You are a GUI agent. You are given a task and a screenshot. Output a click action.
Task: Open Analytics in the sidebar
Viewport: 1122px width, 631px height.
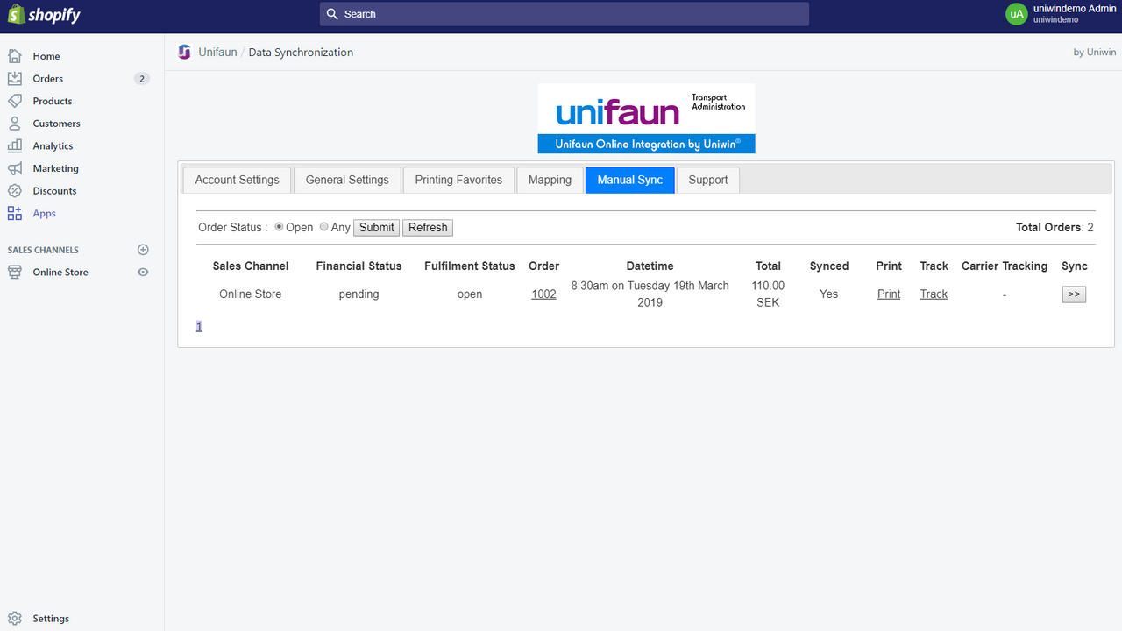pyautogui.click(x=53, y=145)
